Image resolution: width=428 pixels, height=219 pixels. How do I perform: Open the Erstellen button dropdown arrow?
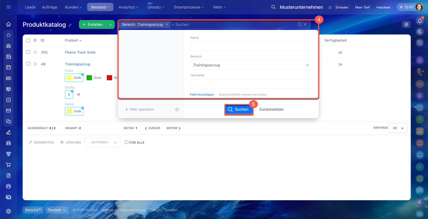tap(110, 24)
